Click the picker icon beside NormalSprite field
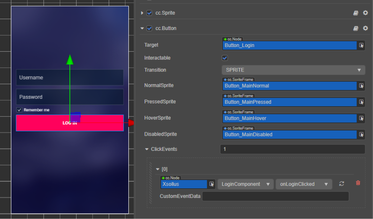373x219 pixels. pos(361,86)
